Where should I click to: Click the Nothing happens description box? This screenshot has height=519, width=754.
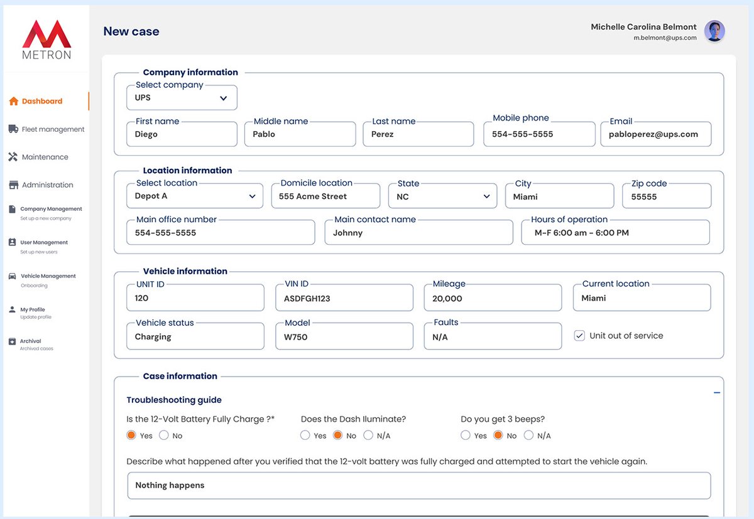419,486
